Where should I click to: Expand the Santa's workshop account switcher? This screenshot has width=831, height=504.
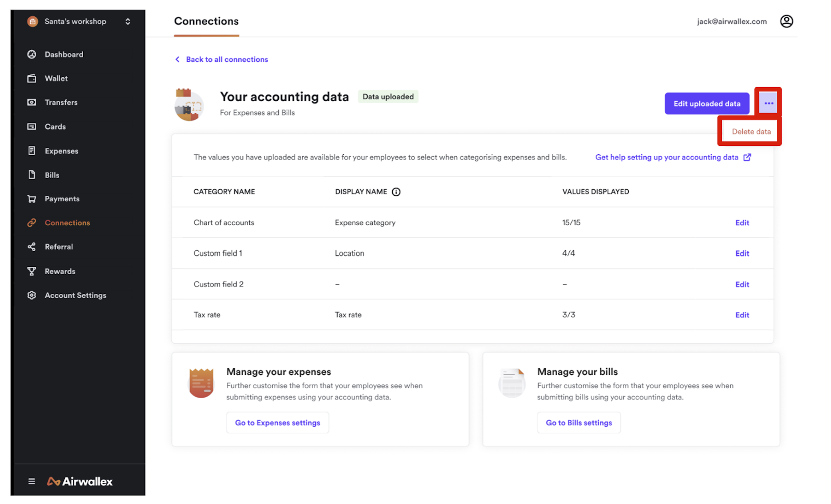click(128, 21)
